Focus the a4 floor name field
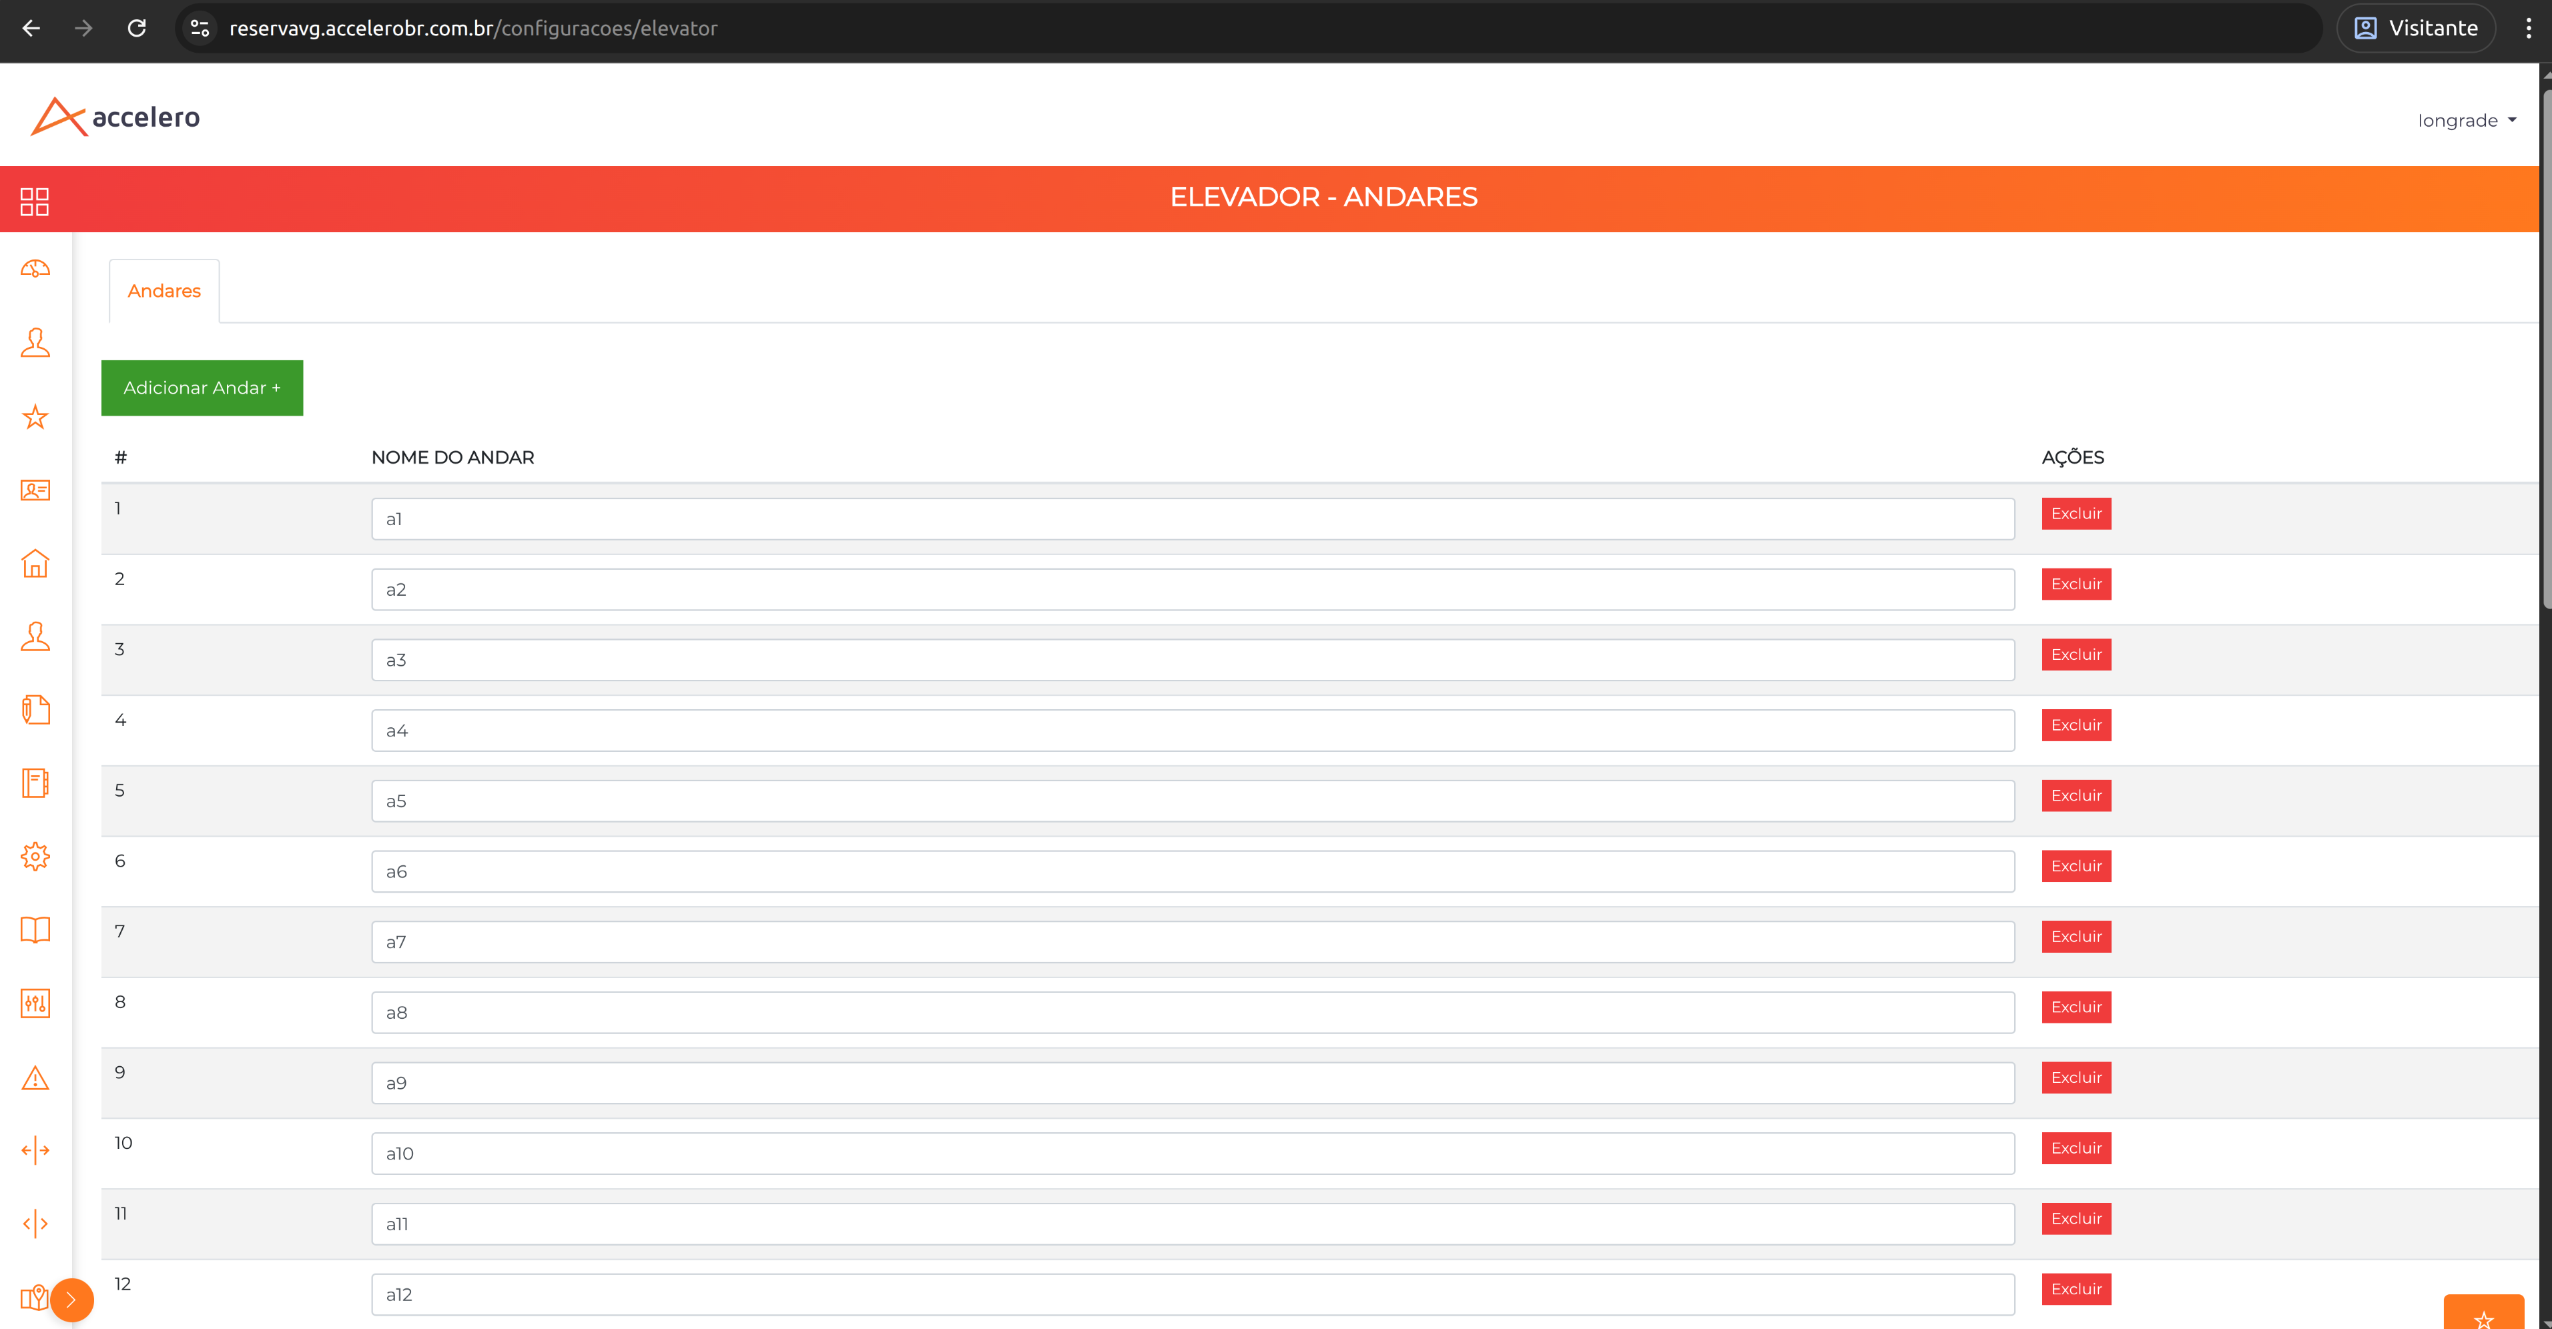Screen dimensions: 2552x1329 click(1193, 731)
